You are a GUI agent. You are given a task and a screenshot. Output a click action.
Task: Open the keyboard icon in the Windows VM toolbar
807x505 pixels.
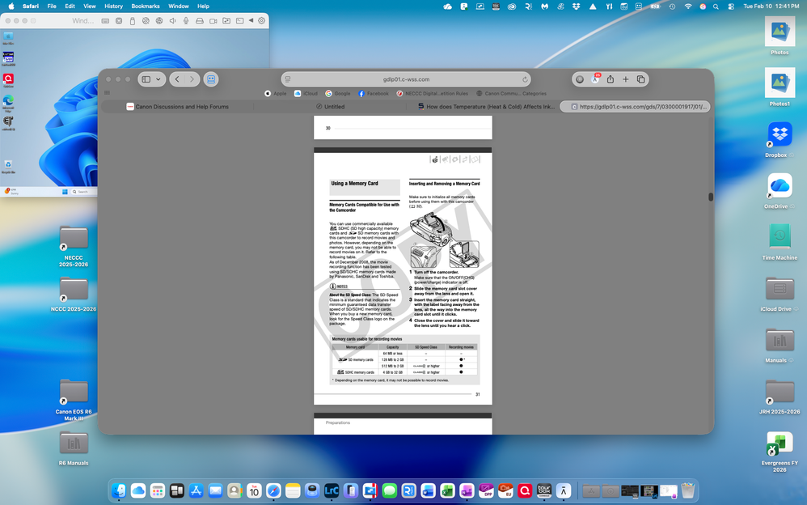105,20
